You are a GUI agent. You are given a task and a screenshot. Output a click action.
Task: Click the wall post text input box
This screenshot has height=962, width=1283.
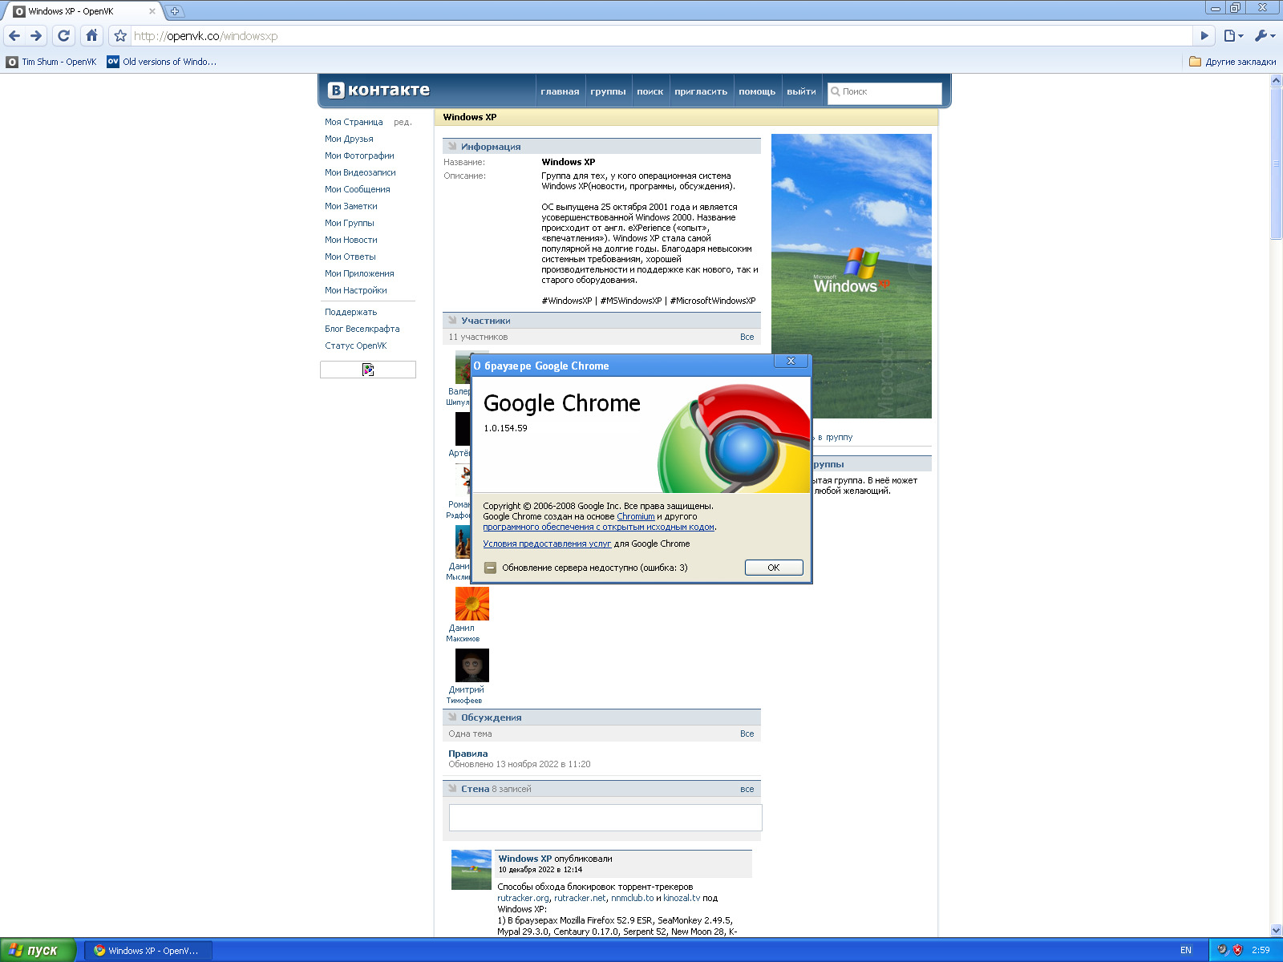pos(605,818)
